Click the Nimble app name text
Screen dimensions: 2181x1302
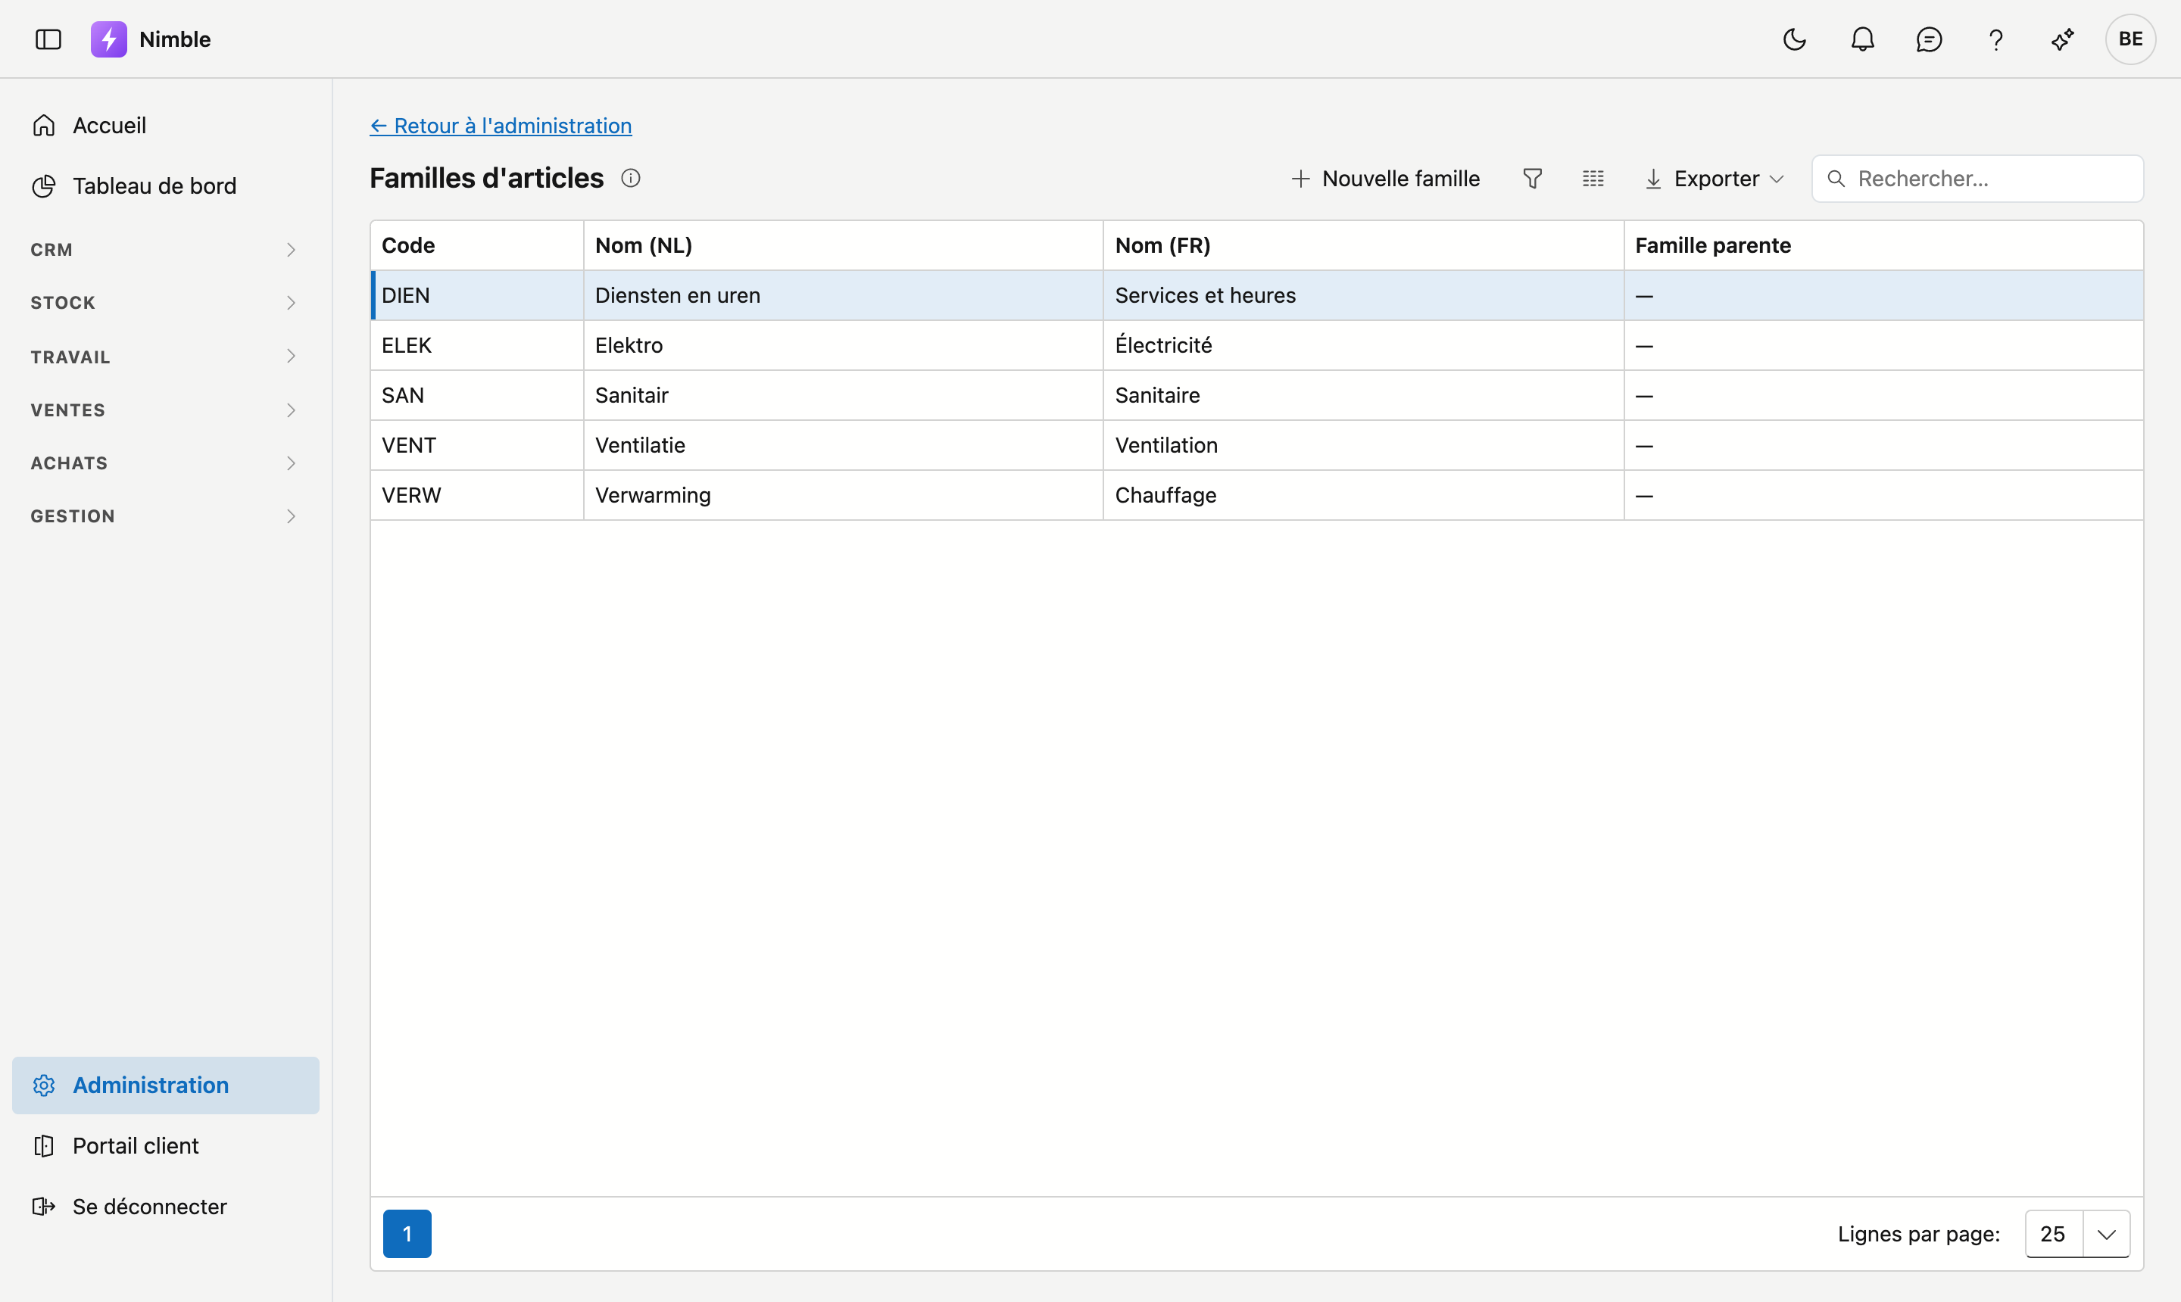click(175, 39)
